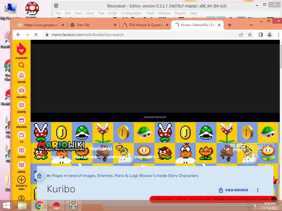Close the Google tab
This screenshot has height=211, width=282.
point(63,25)
